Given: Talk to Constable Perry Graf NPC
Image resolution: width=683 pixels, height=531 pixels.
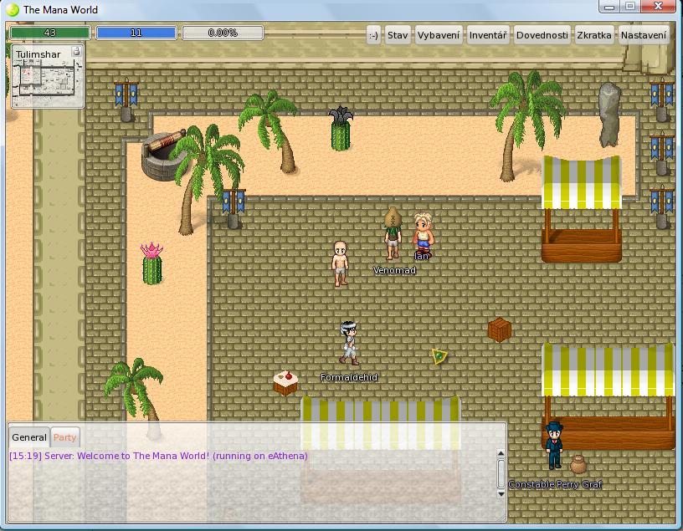Looking at the screenshot, I should point(553,445).
